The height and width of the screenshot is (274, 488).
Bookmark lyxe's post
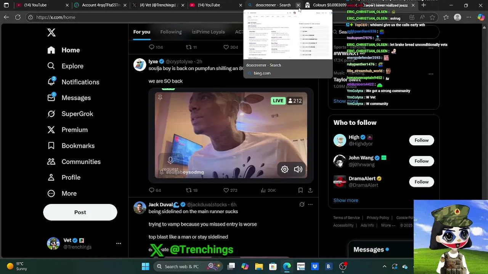[300, 190]
